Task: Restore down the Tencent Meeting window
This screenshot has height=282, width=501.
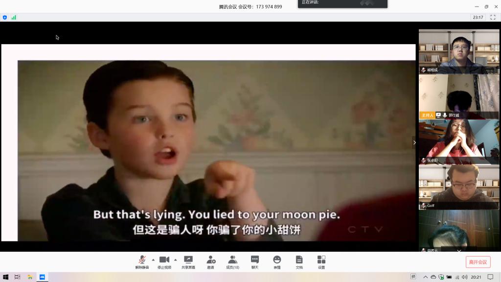Action: [x=486, y=6]
